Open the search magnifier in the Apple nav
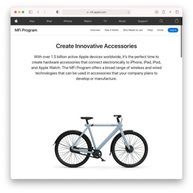 (x=161, y=21)
